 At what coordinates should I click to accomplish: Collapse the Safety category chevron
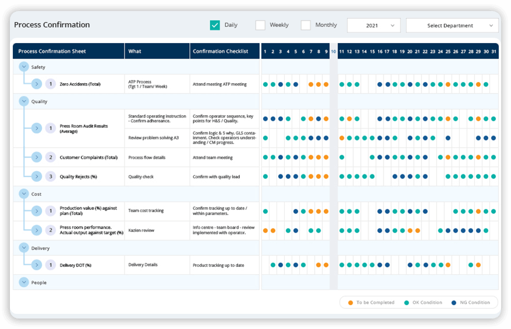click(x=24, y=67)
